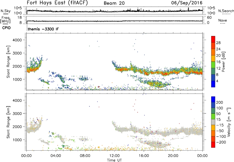Click the "4000" tick of the power panel

17,40
